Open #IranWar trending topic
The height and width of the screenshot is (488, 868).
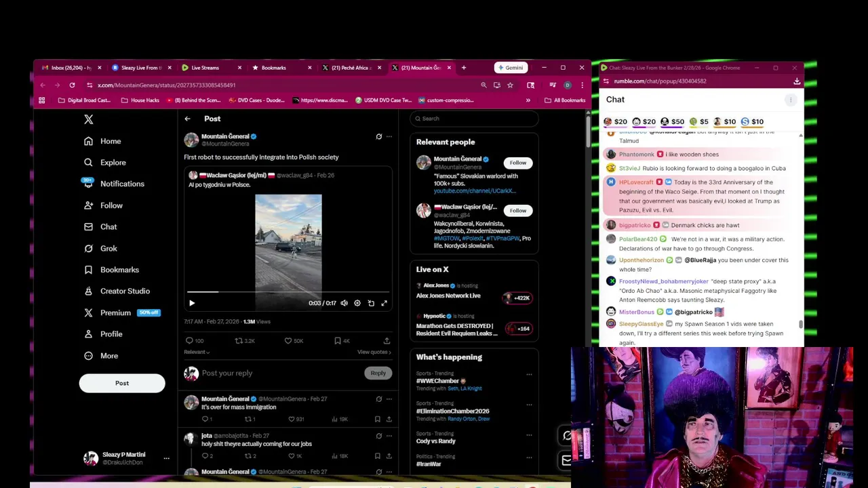pyautogui.click(x=429, y=464)
